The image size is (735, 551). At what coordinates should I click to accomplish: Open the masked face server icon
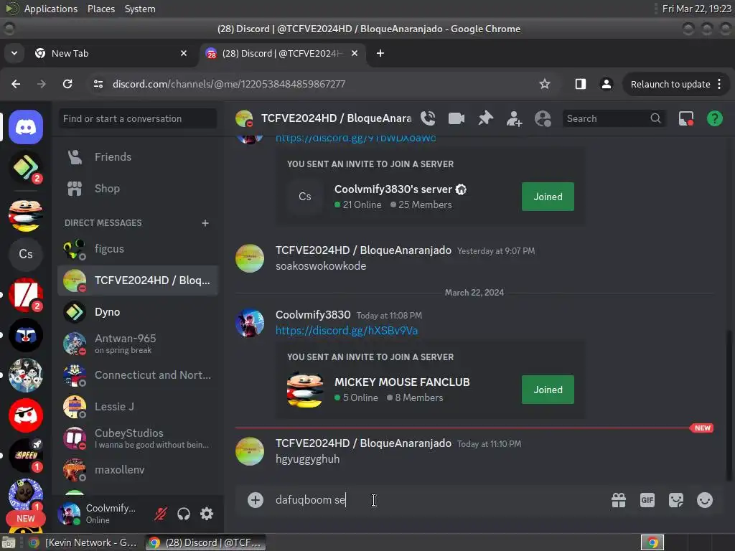tap(26, 336)
